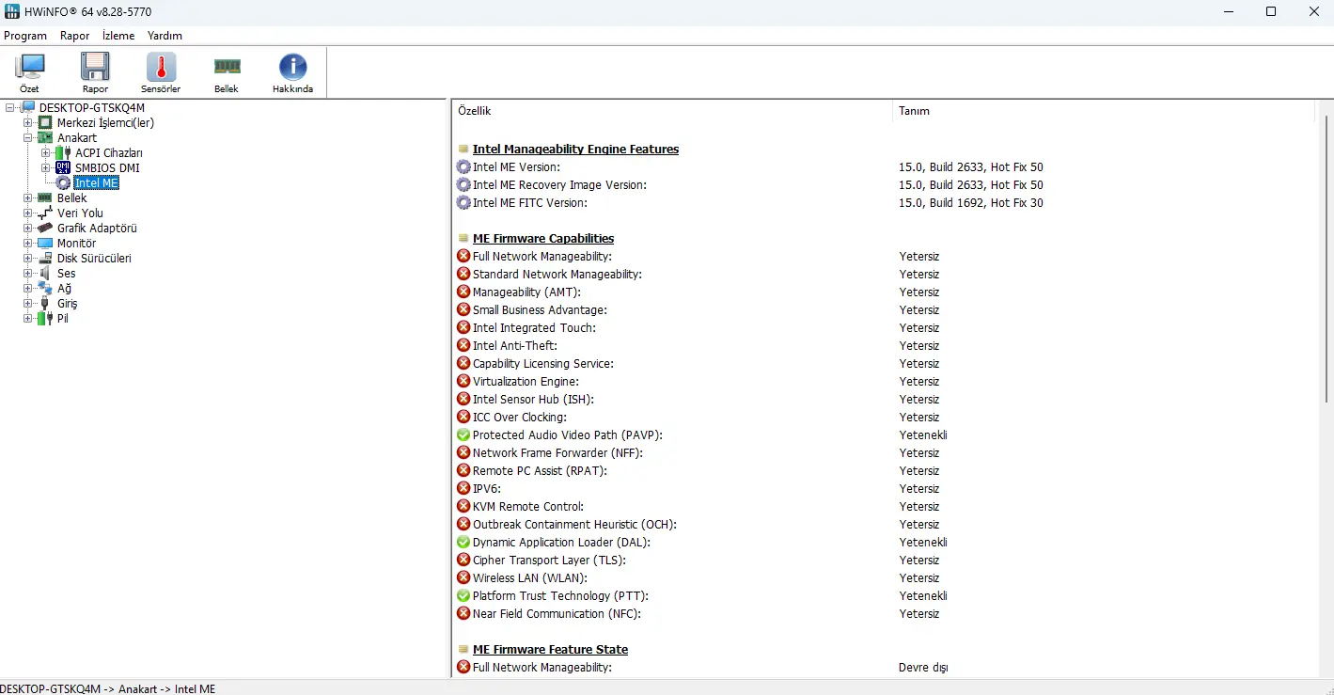The width and height of the screenshot is (1334, 695).
Task: Click the Rapor save report icon
Action: [95, 68]
